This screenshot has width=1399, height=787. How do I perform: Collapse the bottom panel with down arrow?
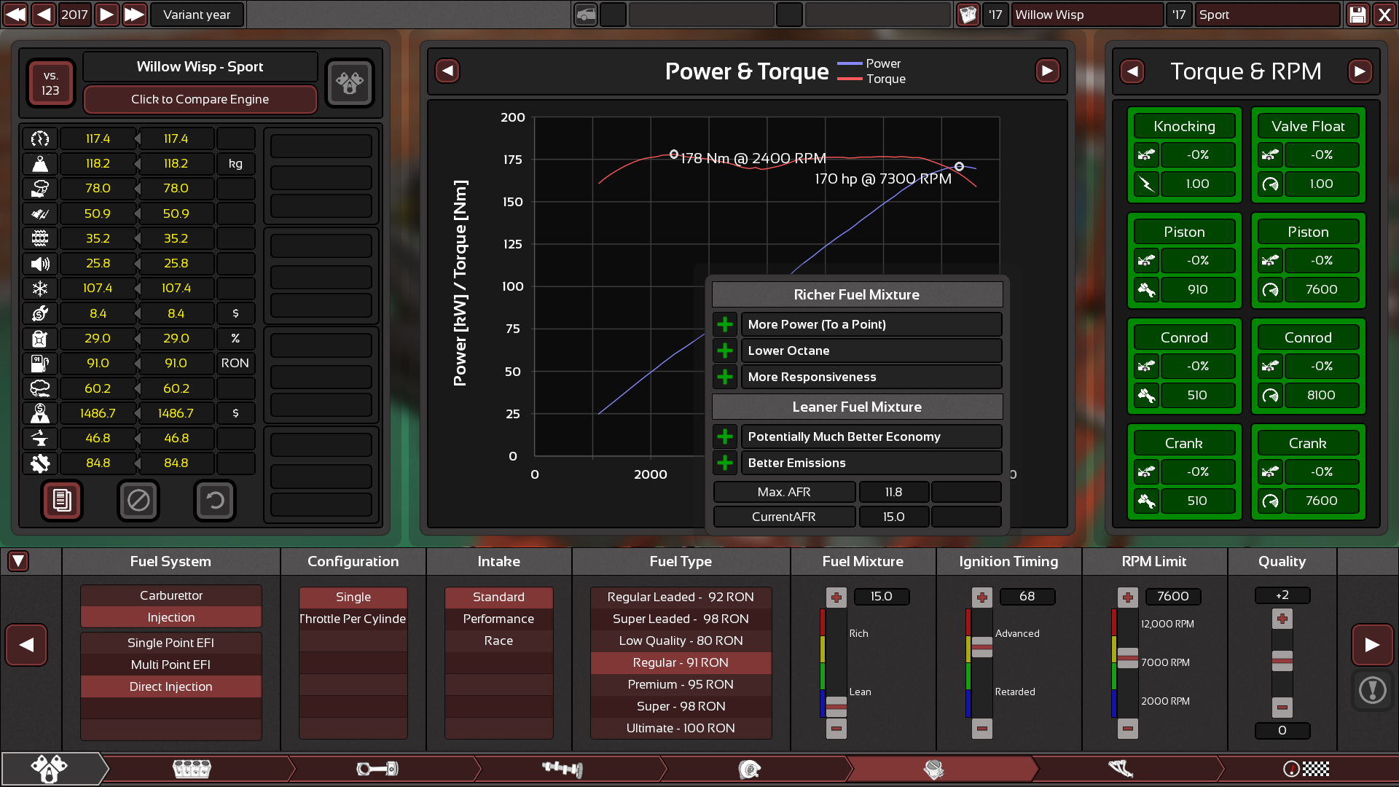(18, 561)
